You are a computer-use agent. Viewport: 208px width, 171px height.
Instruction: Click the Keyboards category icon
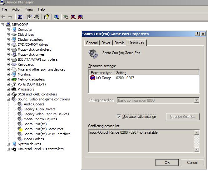coord(14,64)
